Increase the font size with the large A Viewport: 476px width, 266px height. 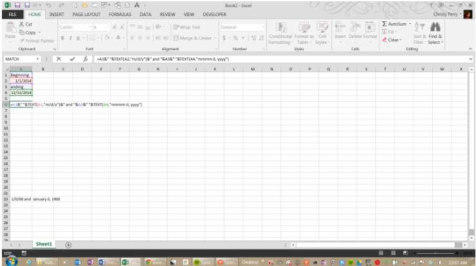pos(115,27)
